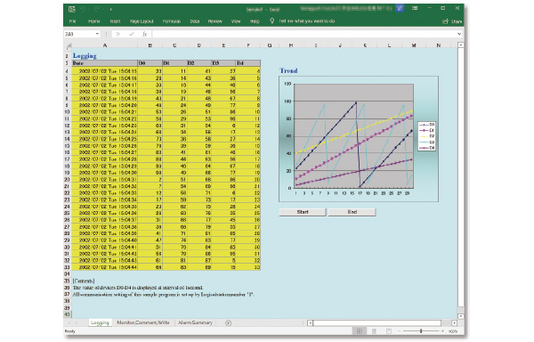
Task: Click the Undo arrow icon
Action: (x=83, y=9)
